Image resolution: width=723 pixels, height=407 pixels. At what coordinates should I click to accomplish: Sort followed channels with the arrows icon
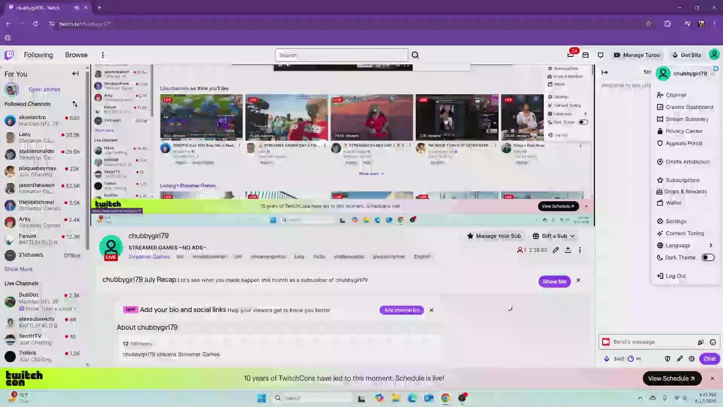click(75, 104)
